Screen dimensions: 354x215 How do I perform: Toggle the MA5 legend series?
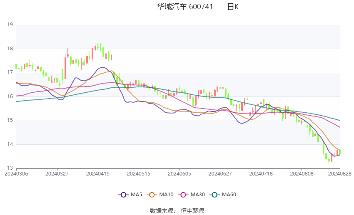coord(130,195)
